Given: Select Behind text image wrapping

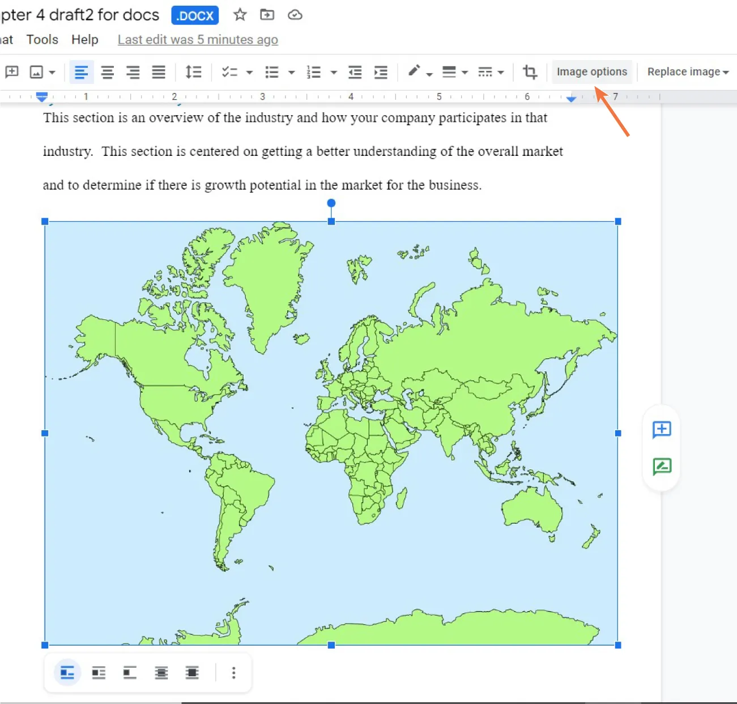Looking at the screenshot, I should click(161, 672).
